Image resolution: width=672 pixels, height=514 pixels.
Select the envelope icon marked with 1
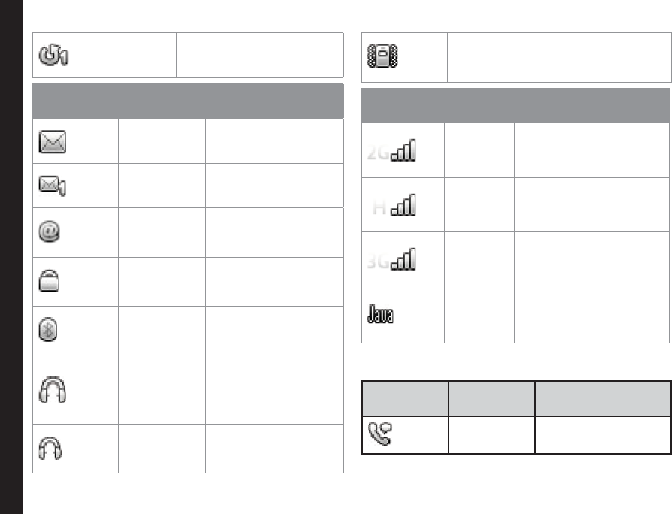point(50,186)
